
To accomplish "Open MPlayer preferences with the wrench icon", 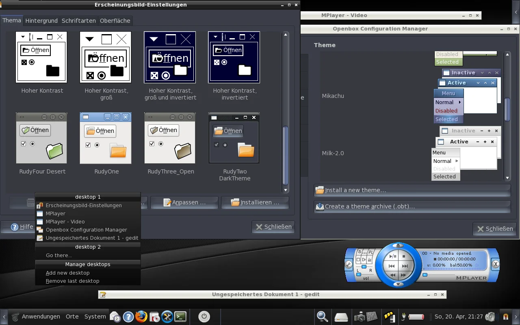I will coord(349,265).
